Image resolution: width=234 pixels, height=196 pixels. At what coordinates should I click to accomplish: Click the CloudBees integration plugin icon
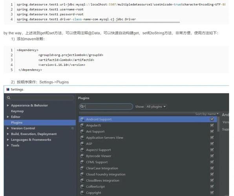coord(82,180)
